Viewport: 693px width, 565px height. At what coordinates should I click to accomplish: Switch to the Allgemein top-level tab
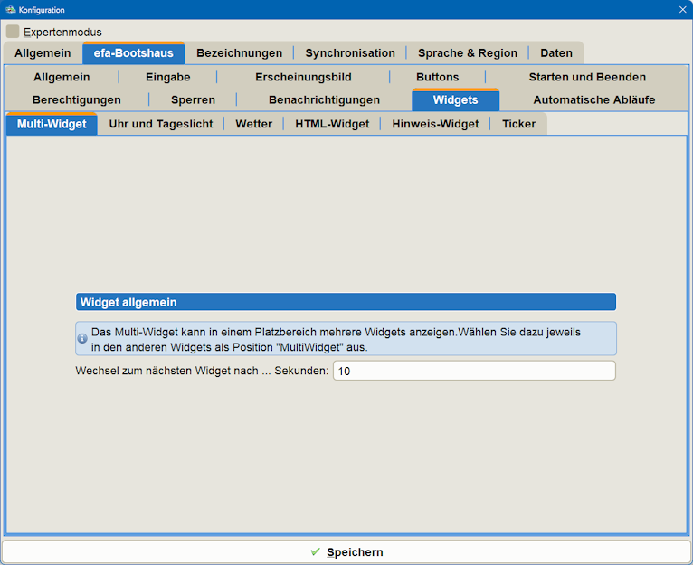click(x=43, y=53)
